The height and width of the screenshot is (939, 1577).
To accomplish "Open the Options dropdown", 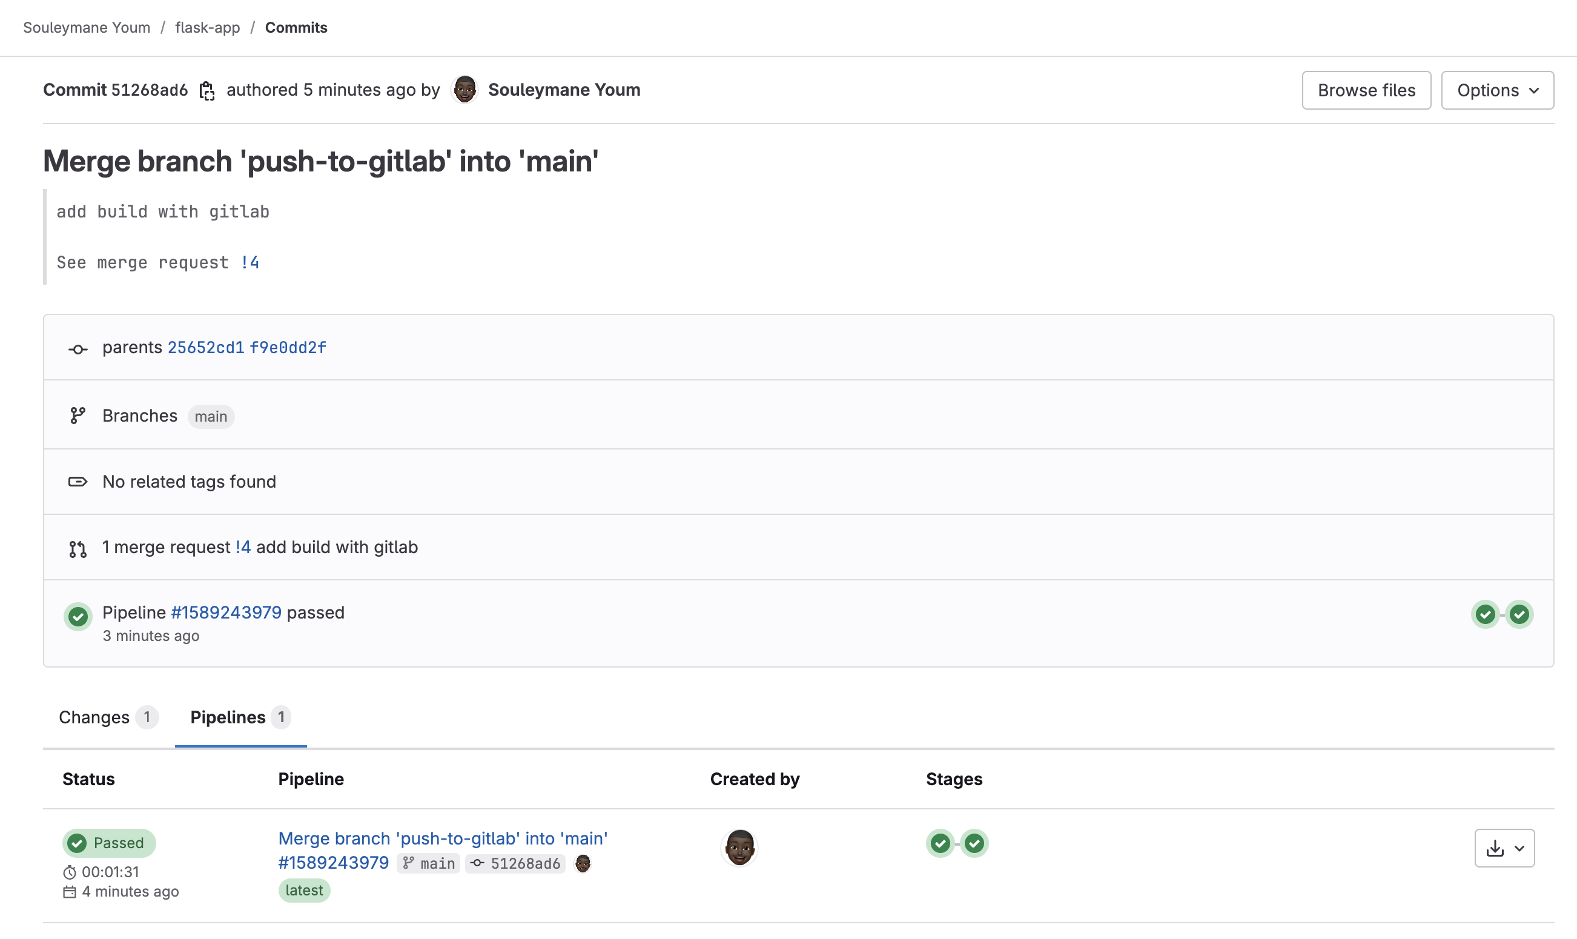I will [1496, 90].
